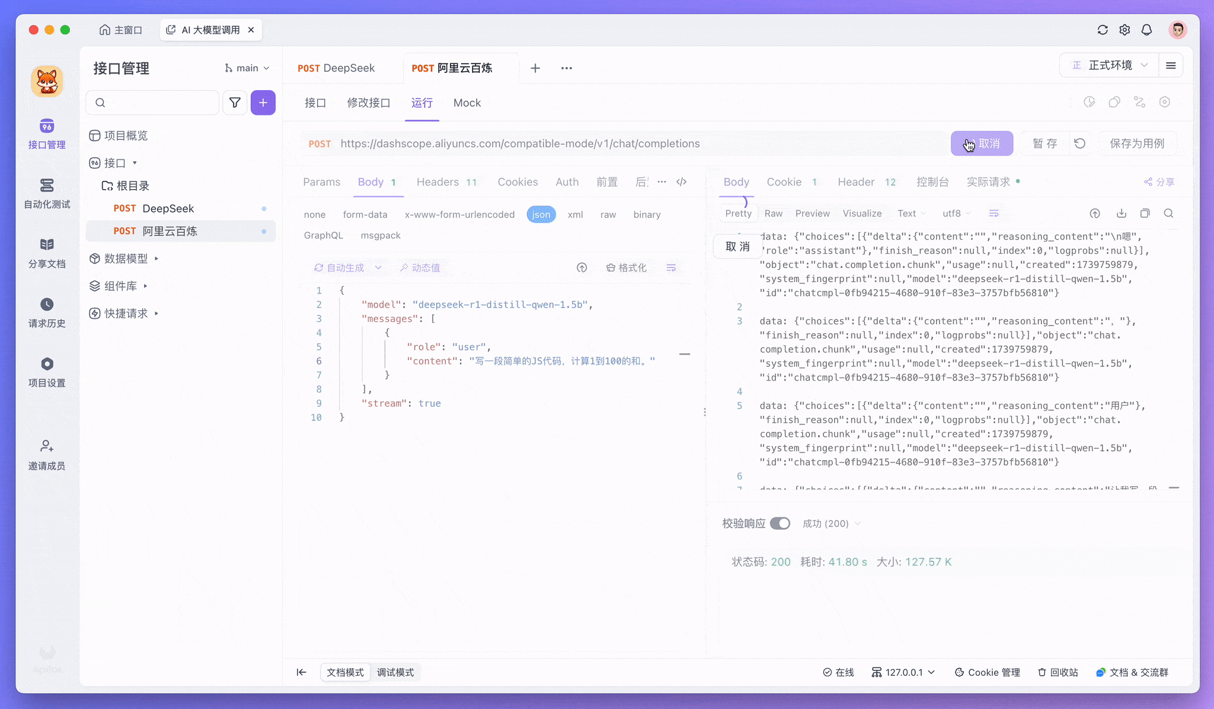Open the tab more-options ellipsis
Screen dimensions: 1214x709
pyautogui.click(x=567, y=68)
